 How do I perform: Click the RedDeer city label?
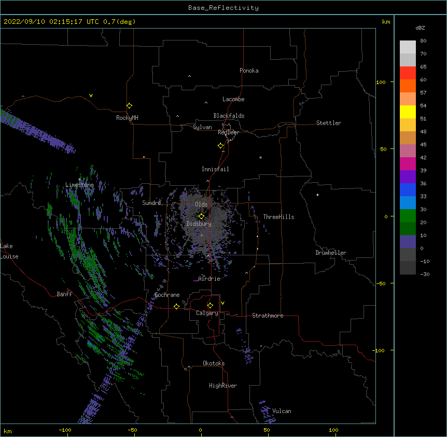coord(228,132)
